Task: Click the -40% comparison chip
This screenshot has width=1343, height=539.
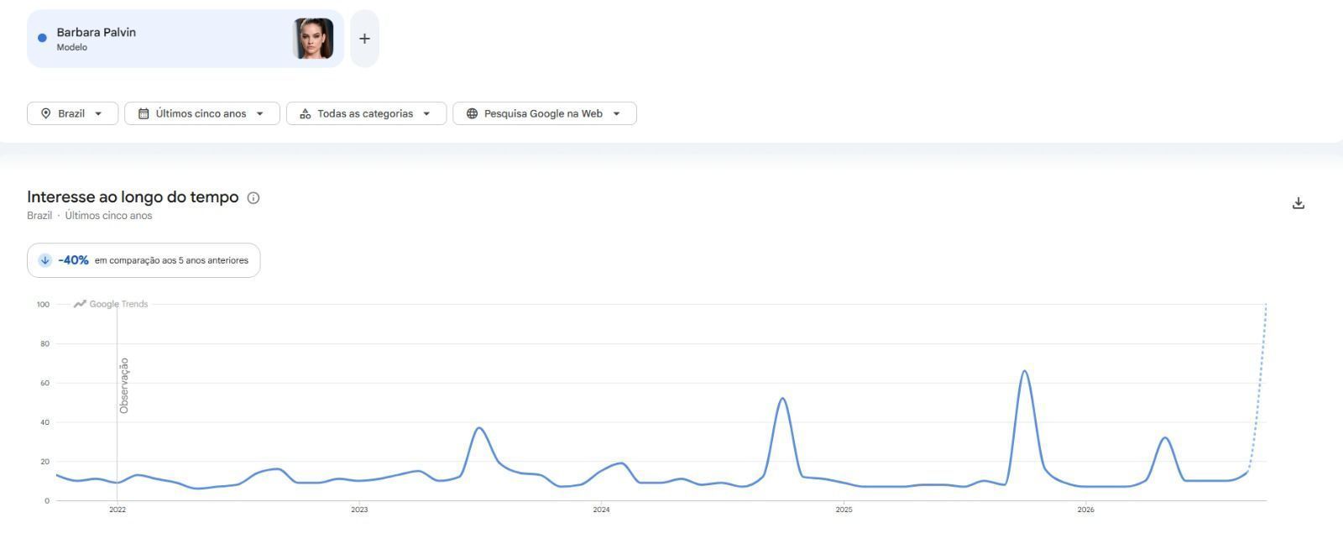Action: 144,260
